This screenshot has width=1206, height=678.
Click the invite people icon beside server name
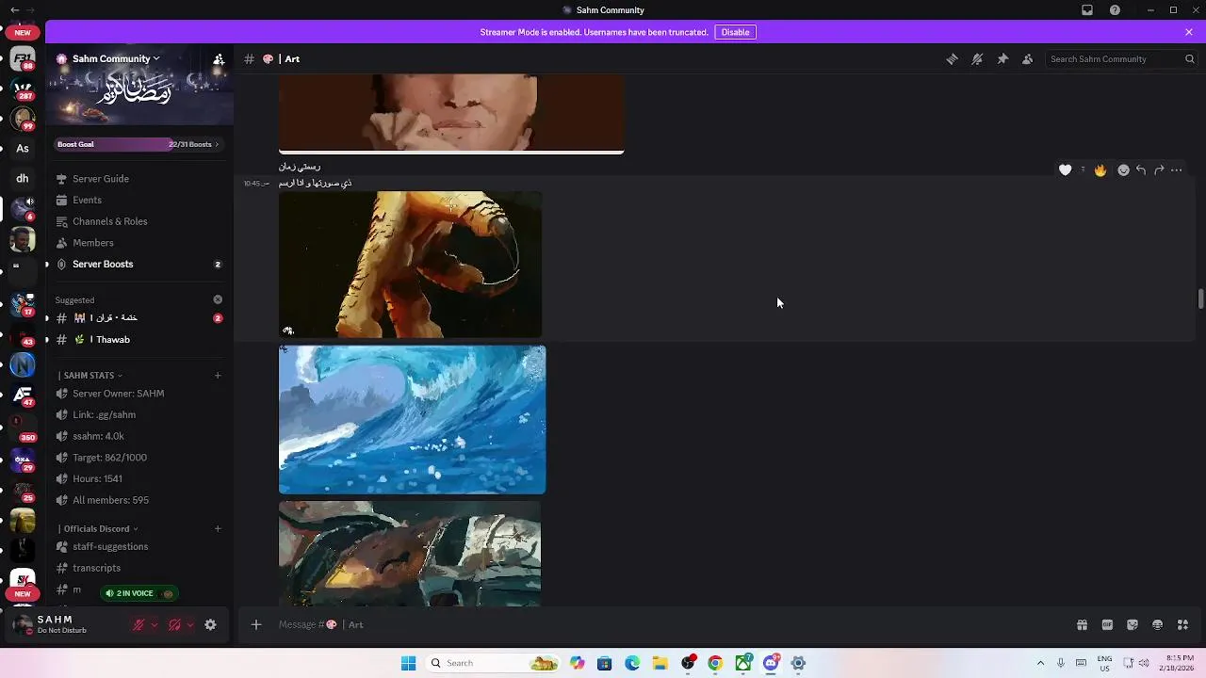(219, 58)
